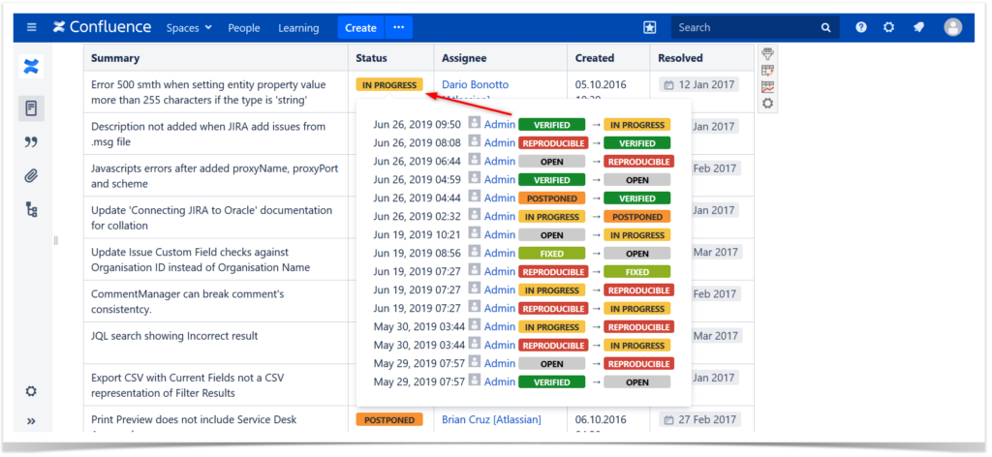Viewport: 992px width, 457px height.
Task: Click 'Print Preview does not include' summary
Action: (194, 419)
